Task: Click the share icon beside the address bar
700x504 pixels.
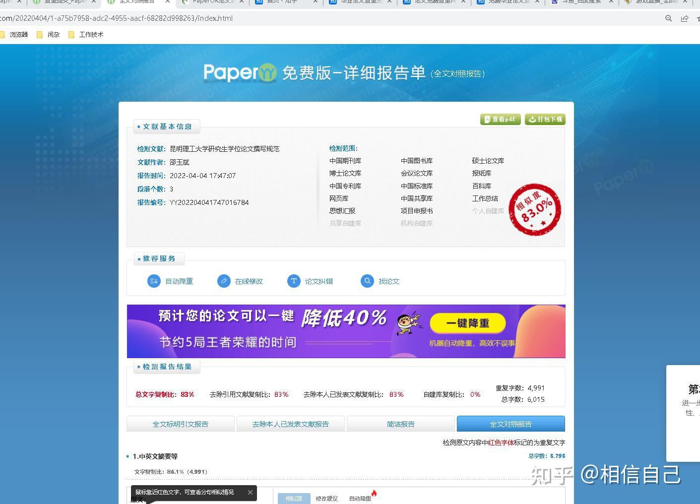Action: tap(685, 18)
